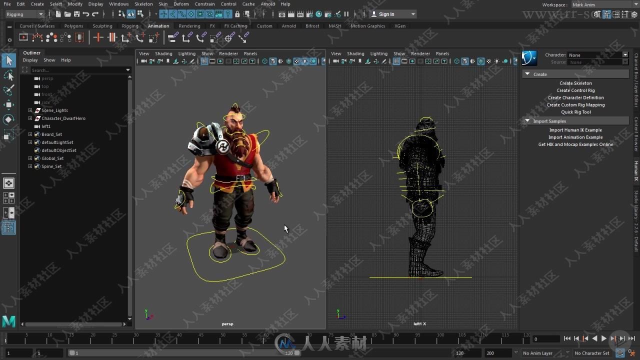Click the Parent constraint shelf icon

(173, 37)
